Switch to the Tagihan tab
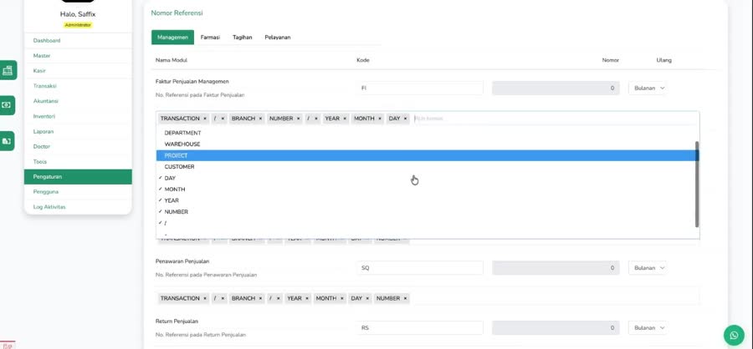Image resolution: width=753 pixels, height=349 pixels. click(x=243, y=38)
